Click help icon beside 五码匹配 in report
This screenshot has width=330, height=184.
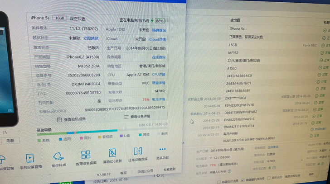pos(322,164)
